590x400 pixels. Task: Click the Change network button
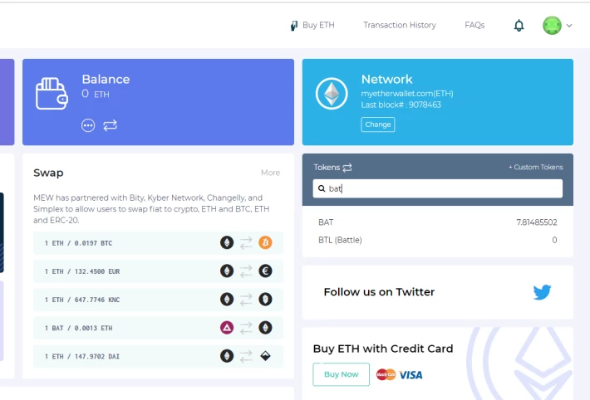tap(378, 124)
